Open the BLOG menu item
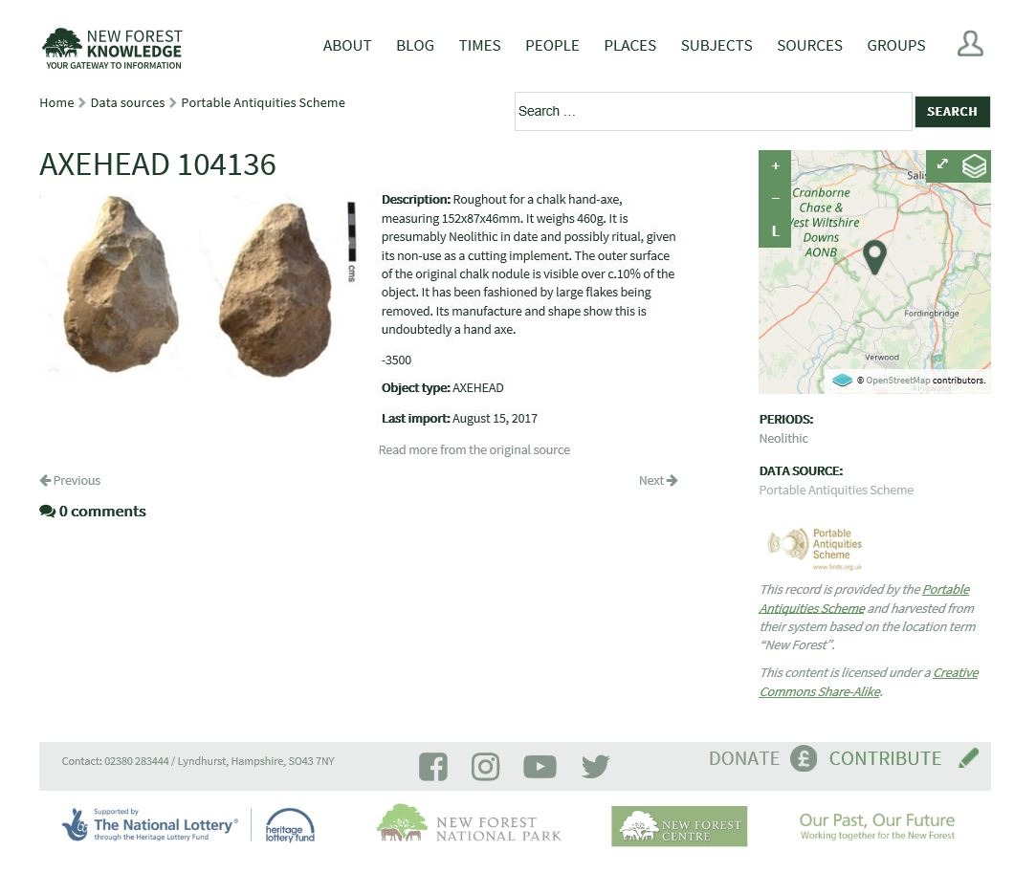Viewport: 1036px width, 873px height. point(415,46)
